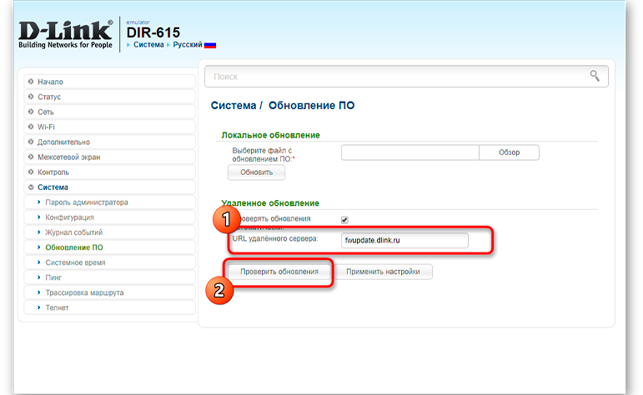Select the Система menu item
643x395 pixels.
tap(109, 187)
